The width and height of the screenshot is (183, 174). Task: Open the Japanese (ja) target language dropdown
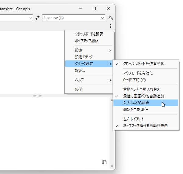74,18
